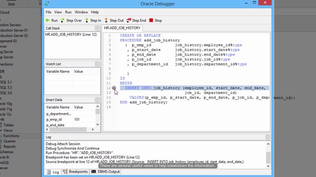The width and height of the screenshot is (316, 177).
Task: Maximize the Oracle Debugger window
Action: pos(254,2)
